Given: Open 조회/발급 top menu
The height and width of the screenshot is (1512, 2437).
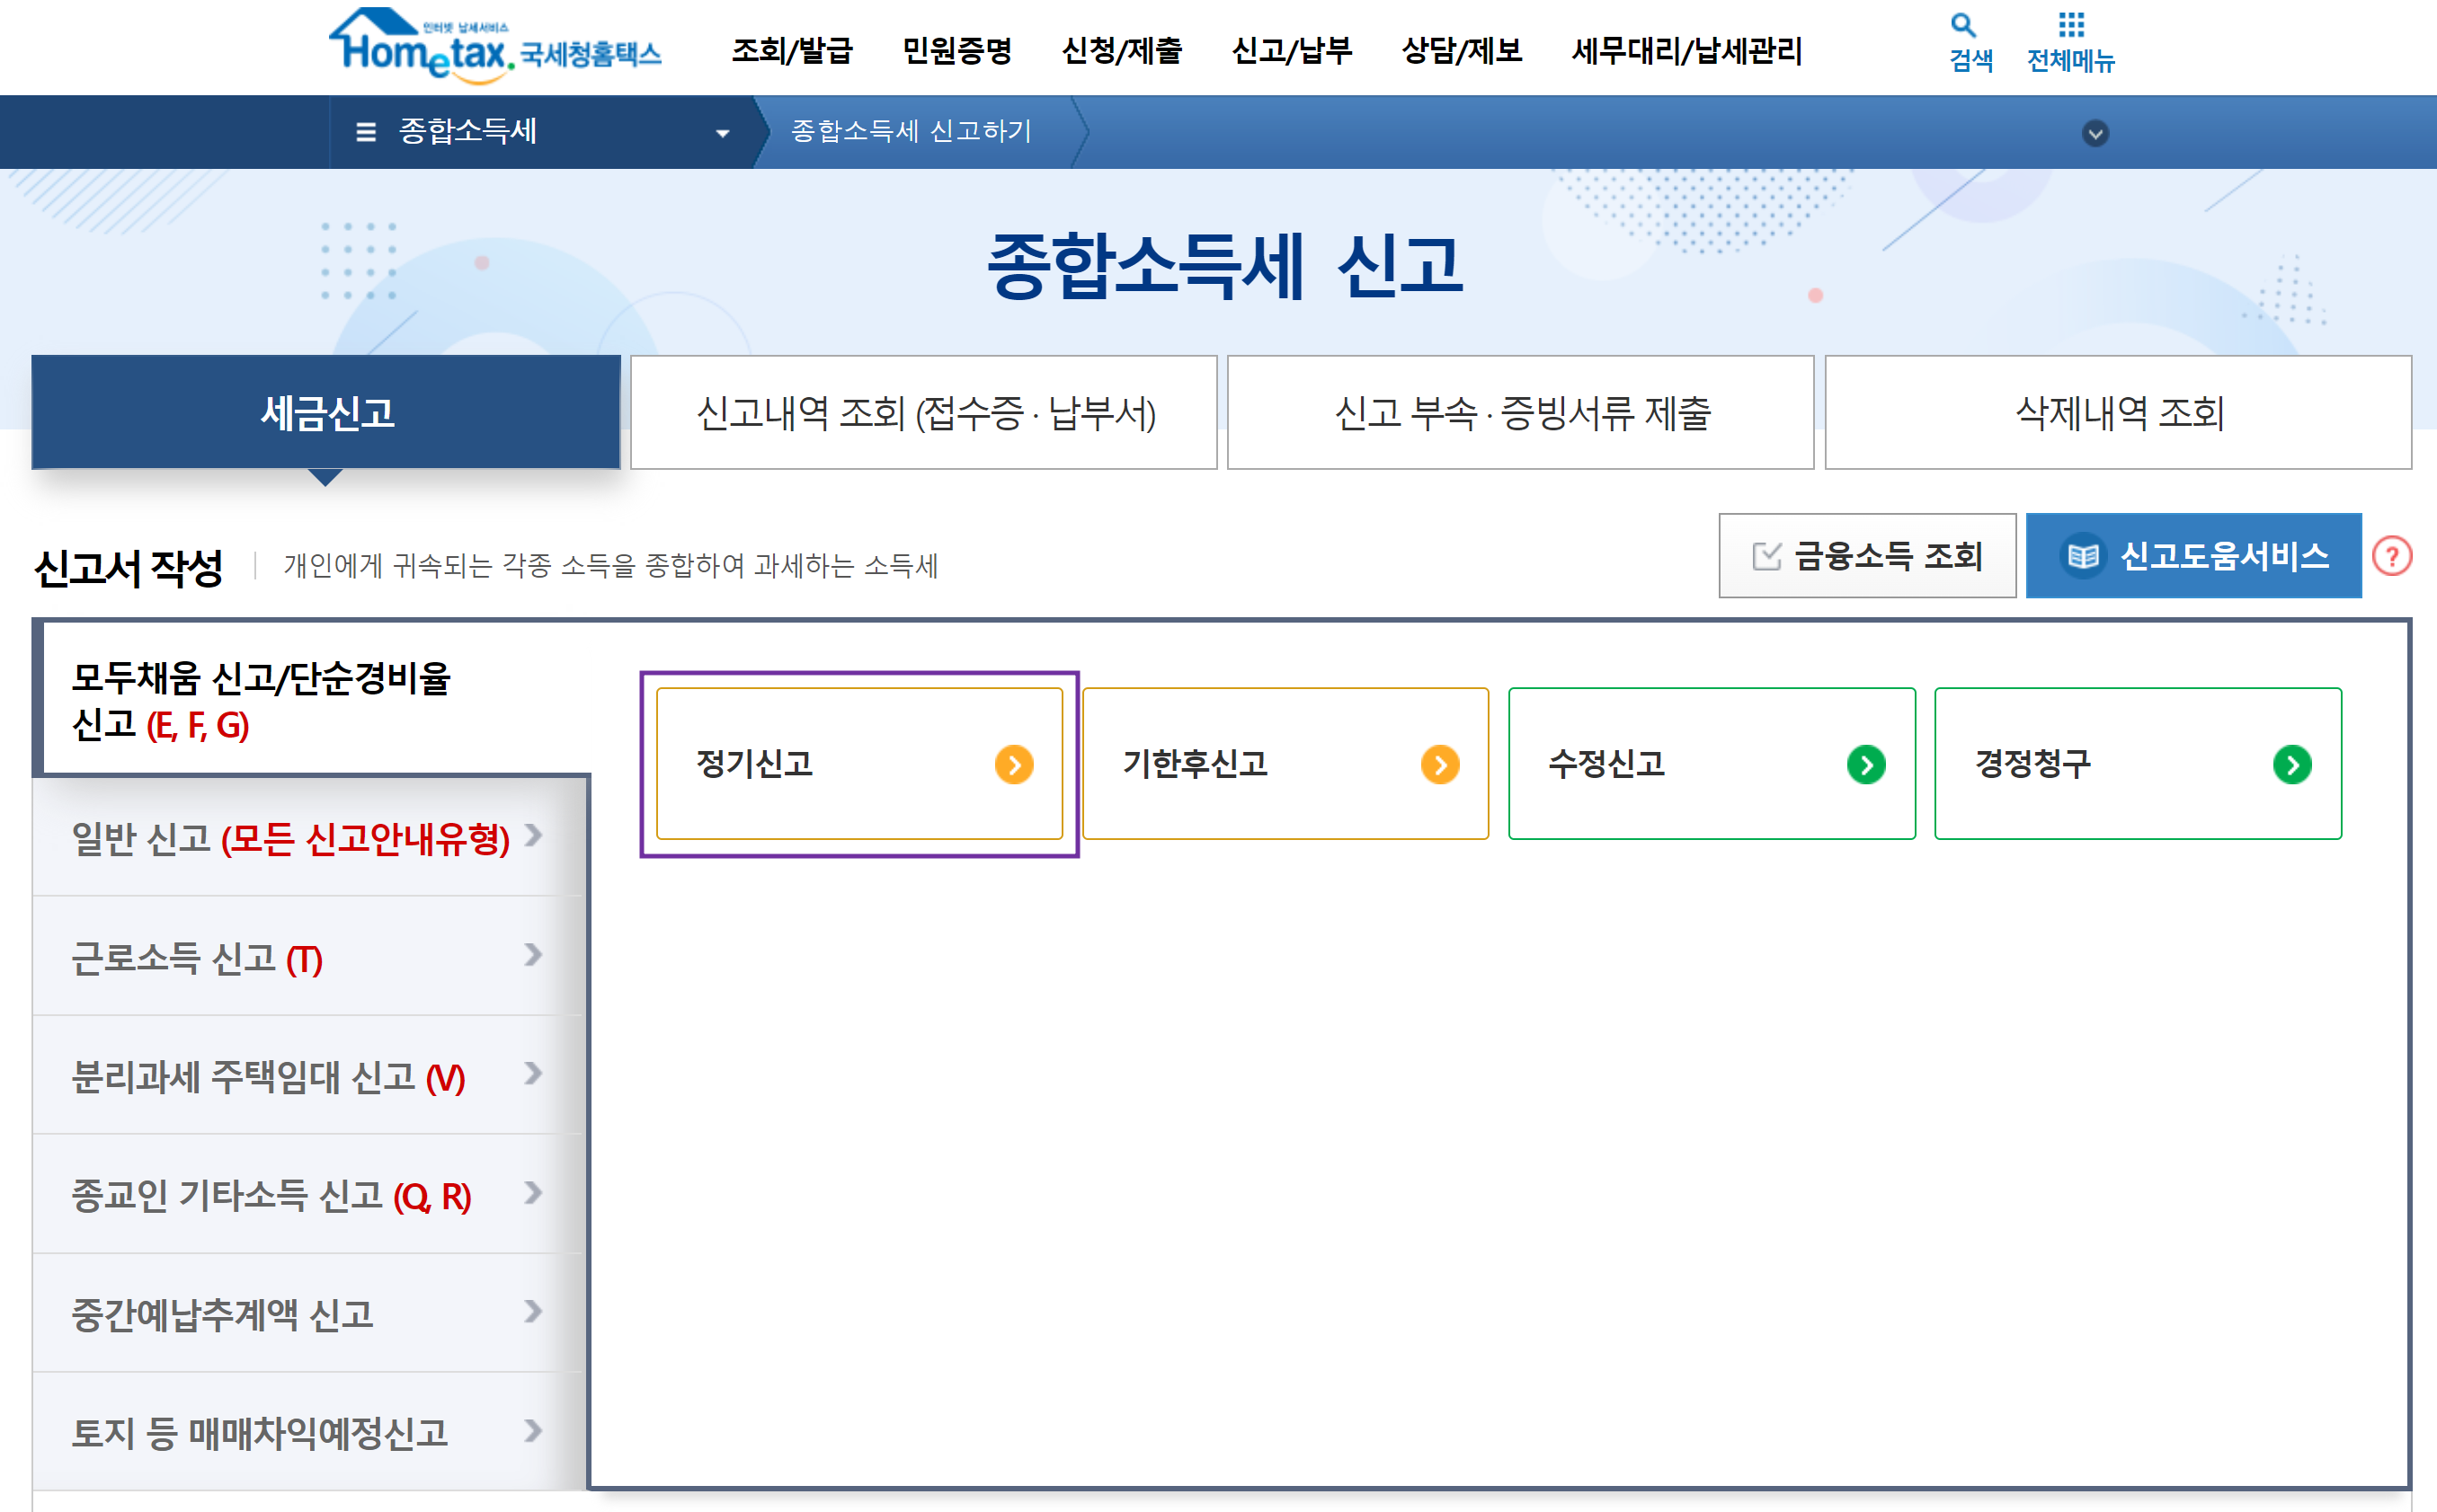Looking at the screenshot, I should (x=791, y=50).
